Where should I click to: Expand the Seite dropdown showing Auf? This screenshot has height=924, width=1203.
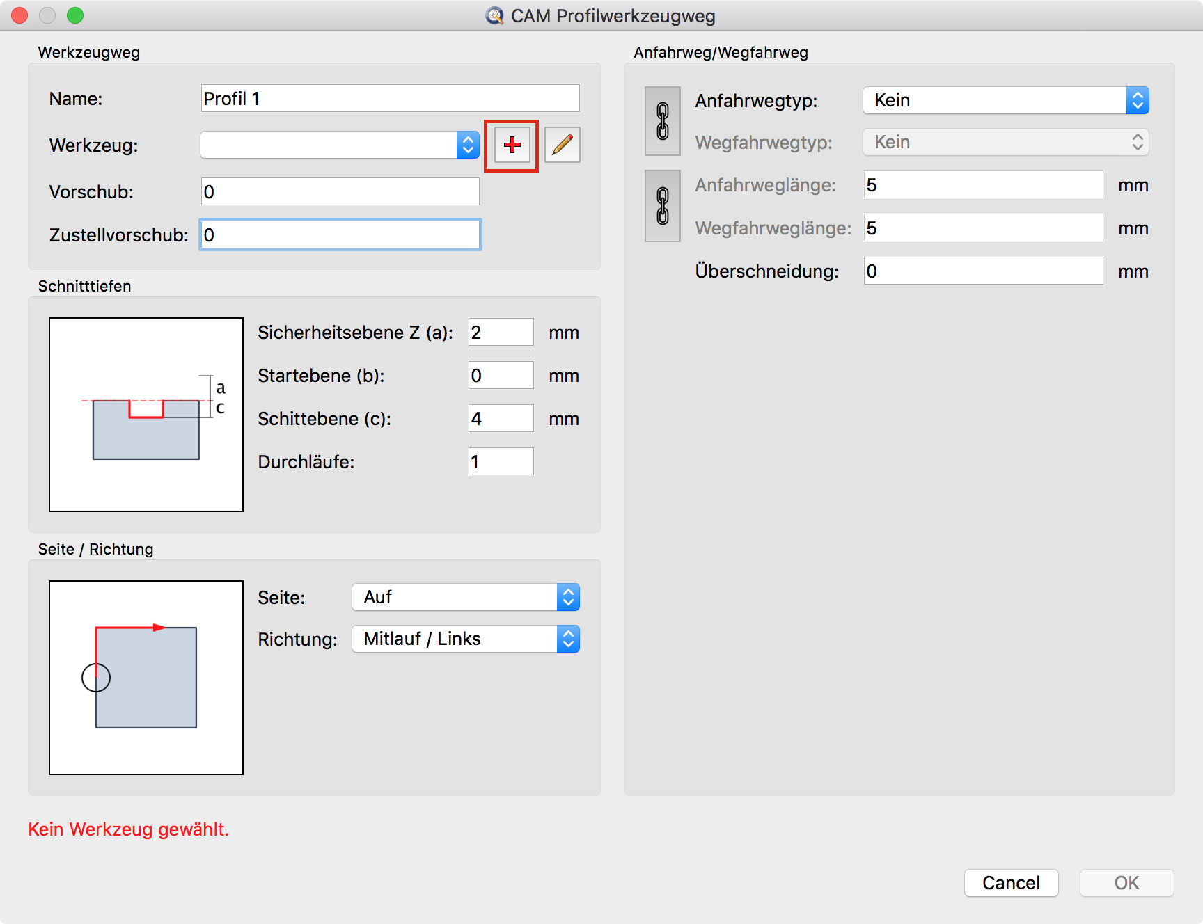tap(465, 598)
